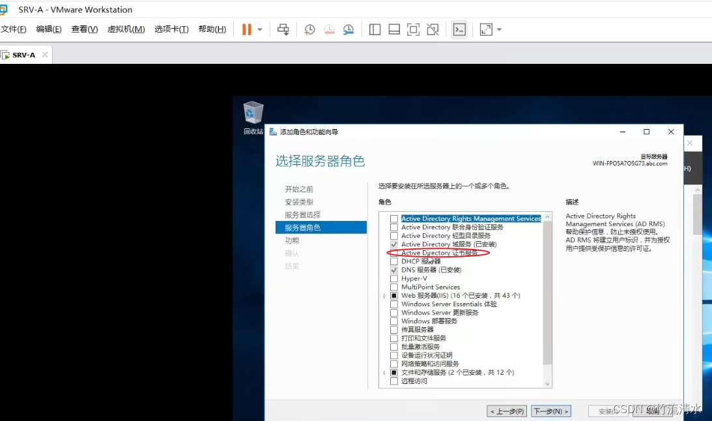Check 传真服务器 role
The image size is (712, 421).
point(393,330)
